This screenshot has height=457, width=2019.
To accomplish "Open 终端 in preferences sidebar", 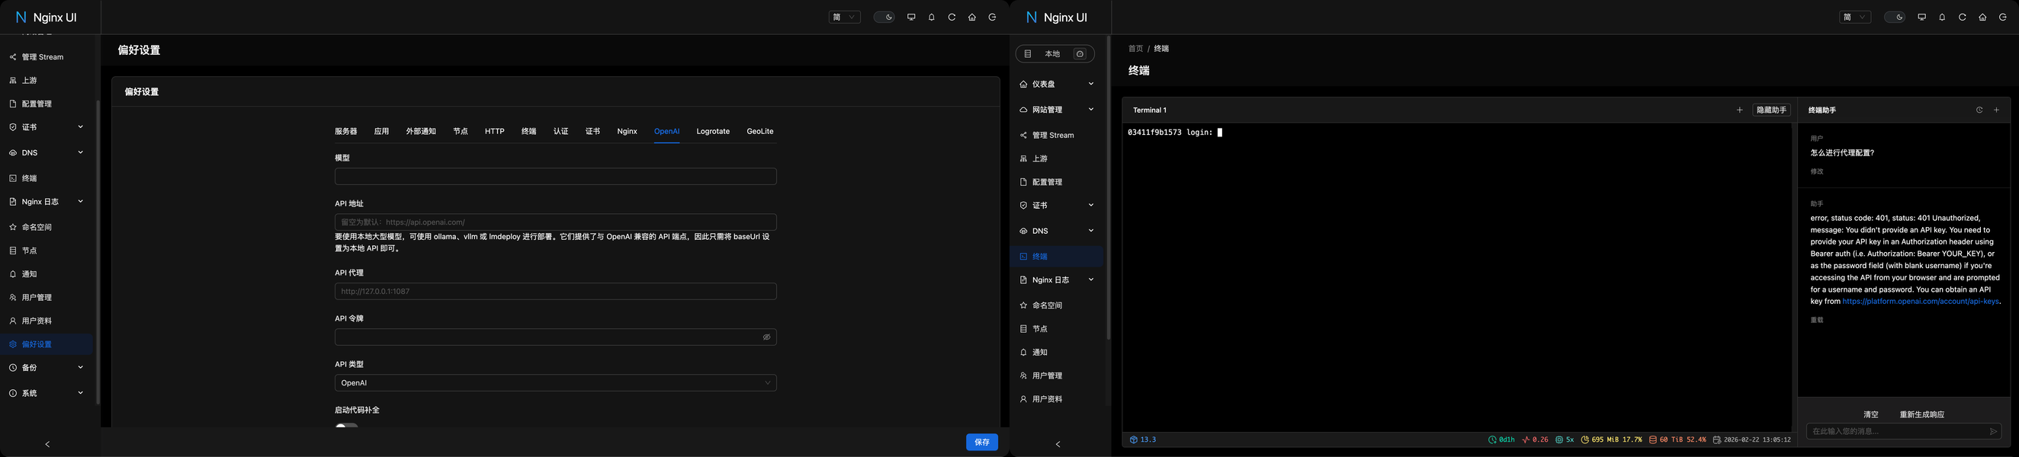I will click(47, 178).
